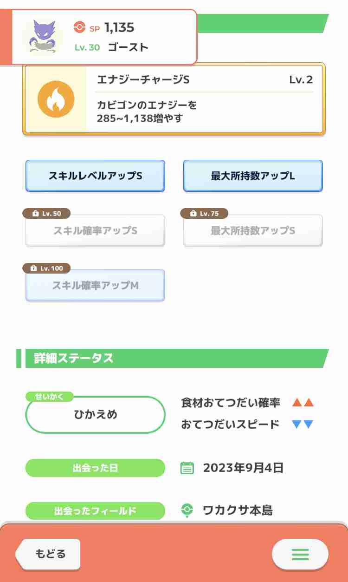Tap the lock Lv. 50 badge
Viewport: 348px width, 582px height.
coord(47,213)
